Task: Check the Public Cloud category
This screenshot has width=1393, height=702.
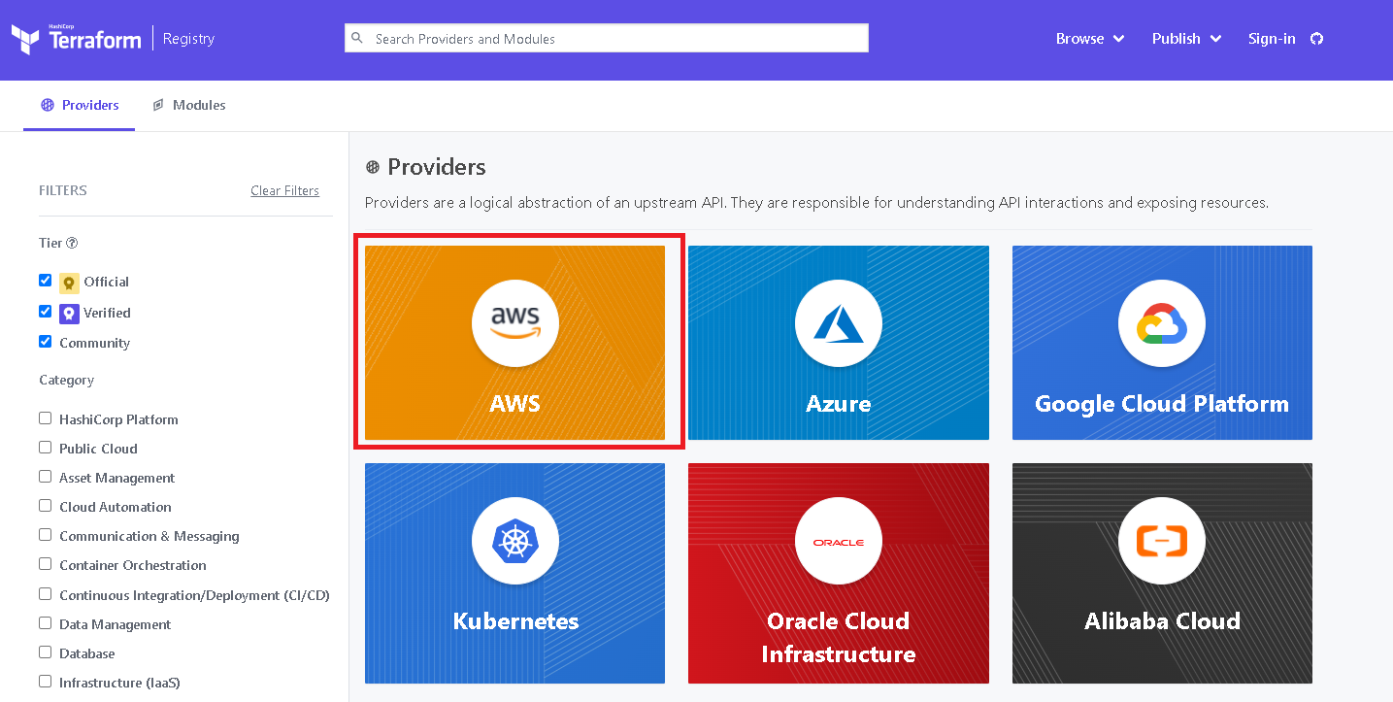Action: click(45, 448)
